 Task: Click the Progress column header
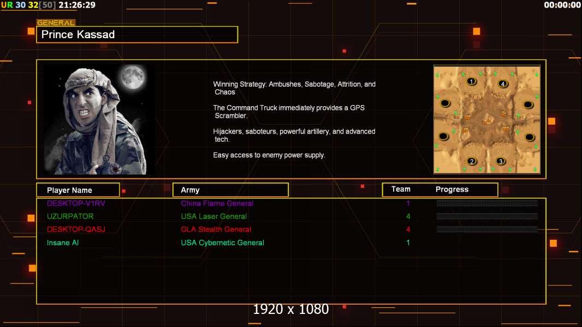(x=452, y=189)
